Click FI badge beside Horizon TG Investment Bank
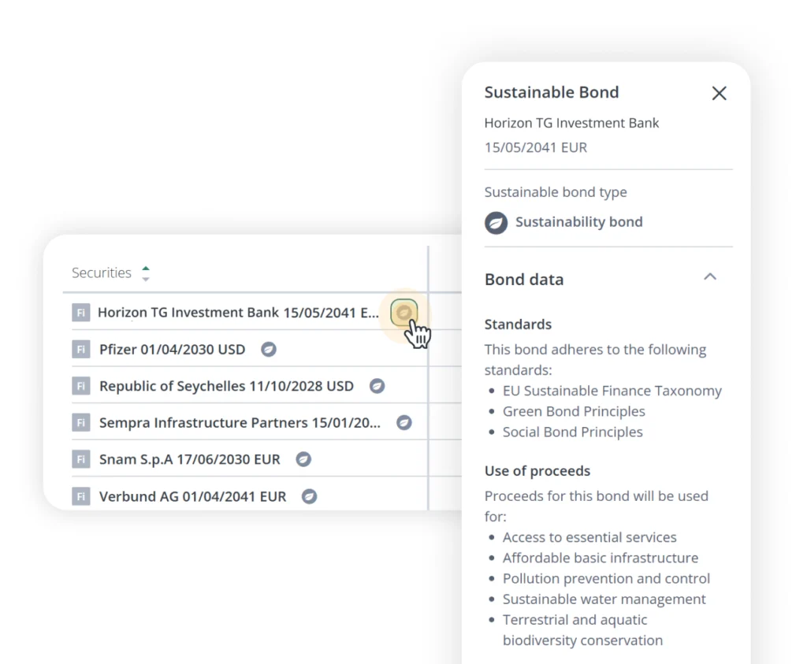The height and width of the screenshot is (664, 807). tap(80, 313)
